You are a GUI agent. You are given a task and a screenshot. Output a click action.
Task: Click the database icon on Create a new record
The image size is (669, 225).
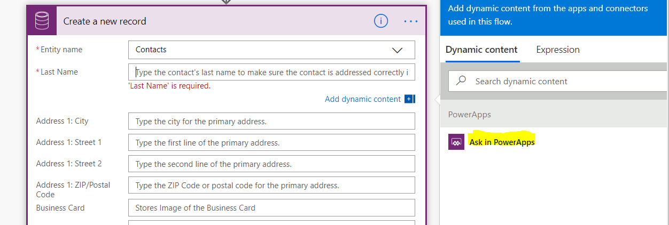(41, 21)
